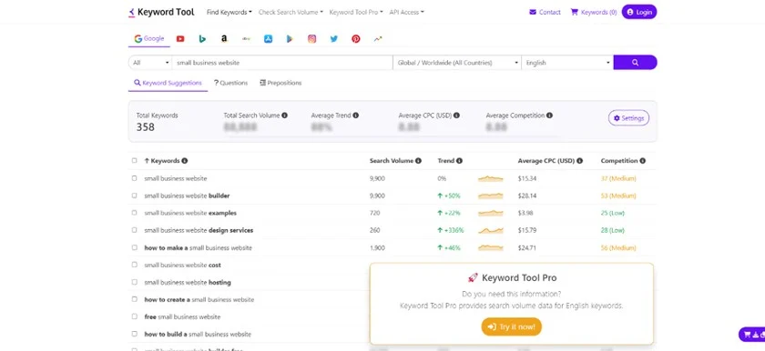Viewport: 765px width, 351px height.
Task: Click trend sparkline for small business website builder
Action: point(490,196)
